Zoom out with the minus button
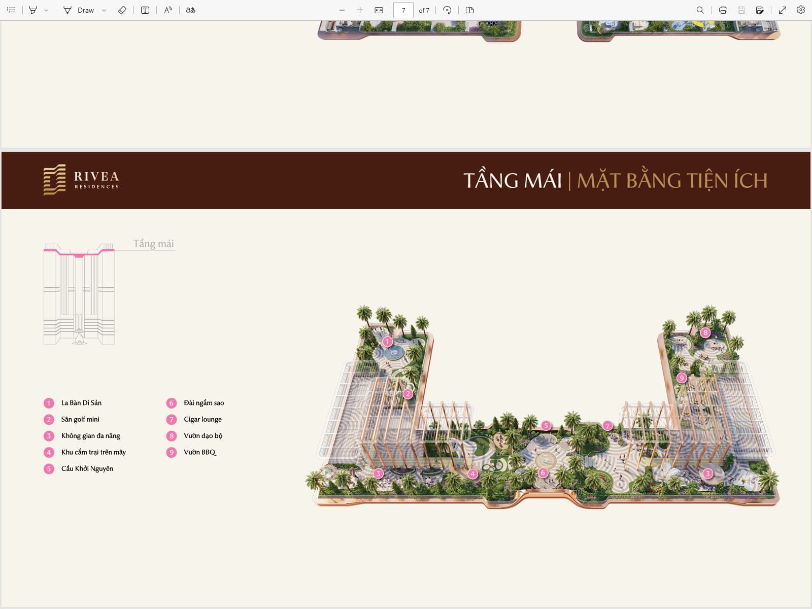 point(342,10)
